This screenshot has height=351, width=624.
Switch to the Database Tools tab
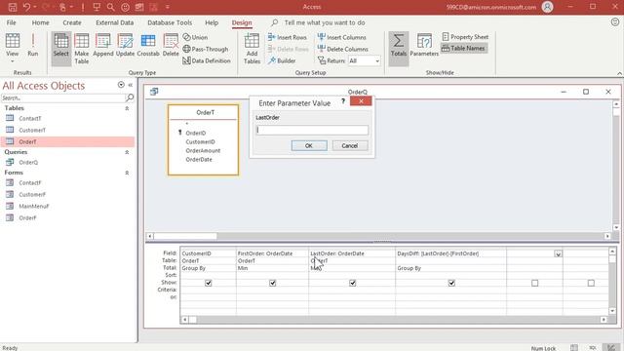point(170,22)
